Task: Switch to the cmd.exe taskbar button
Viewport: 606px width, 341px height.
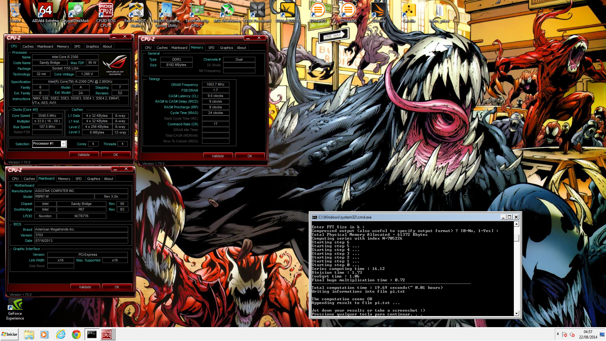Action: [92, 334]
